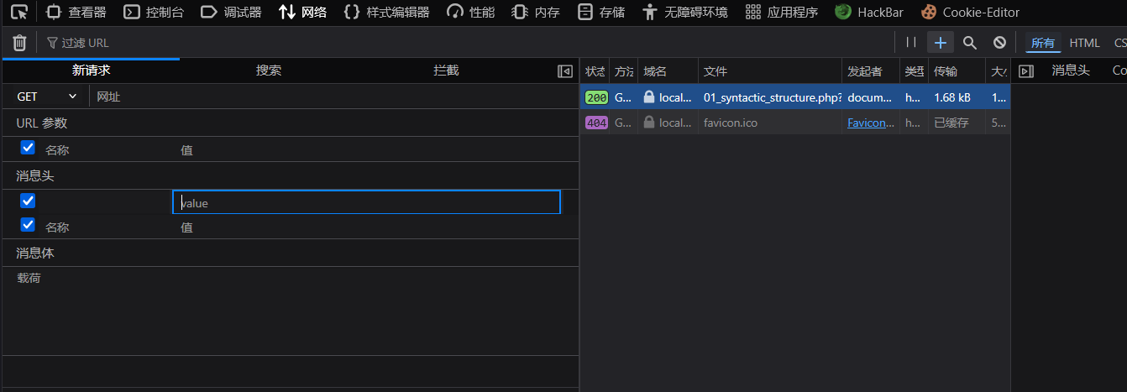1127x392 pixels.
Task: Click the plus new request icon
Action: tap(941, 42)
